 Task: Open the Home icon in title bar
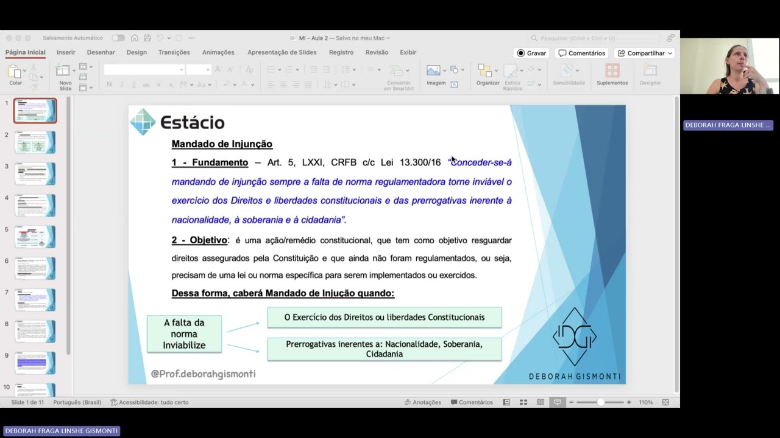click(135, 38)
